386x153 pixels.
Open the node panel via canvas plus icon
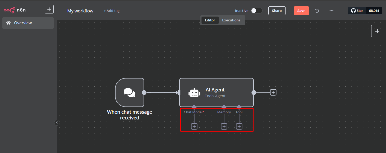coord(377,31)
